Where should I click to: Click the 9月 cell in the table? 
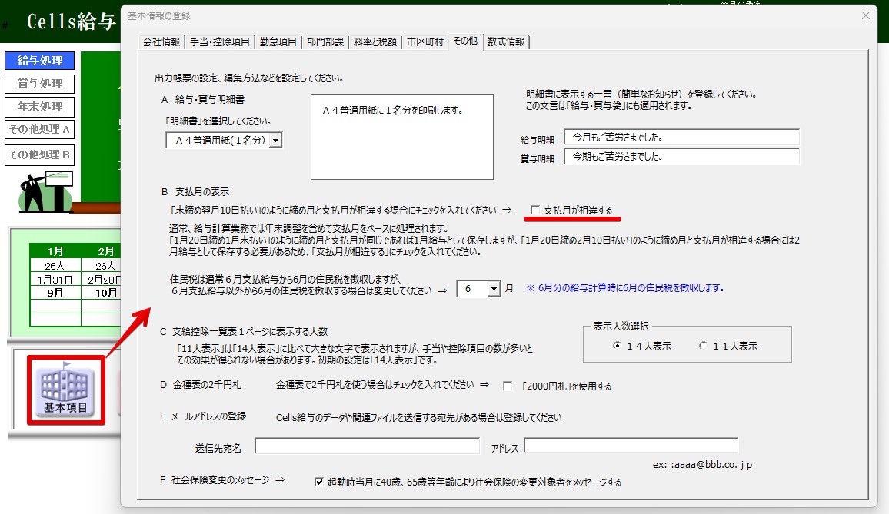click(x=55, y=293)
